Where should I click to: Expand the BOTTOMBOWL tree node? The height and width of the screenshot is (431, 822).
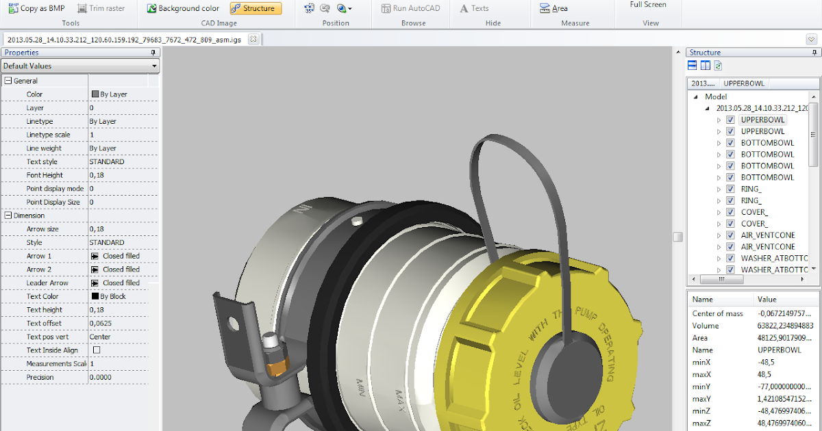[720, 142]
